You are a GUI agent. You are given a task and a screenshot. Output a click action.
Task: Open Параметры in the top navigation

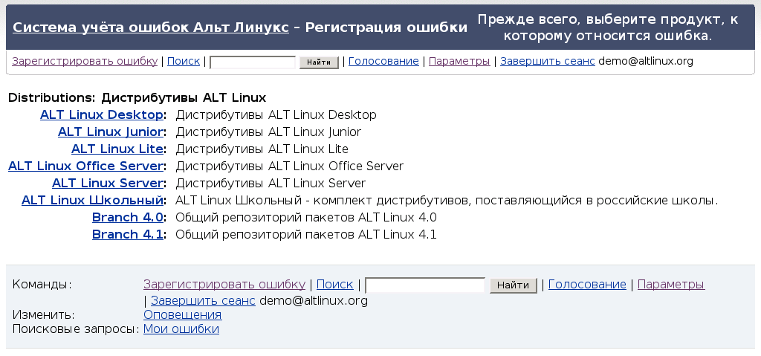tap(459, 62)
